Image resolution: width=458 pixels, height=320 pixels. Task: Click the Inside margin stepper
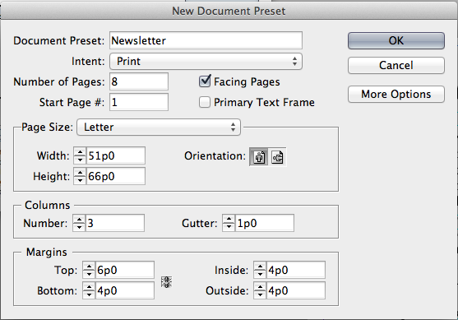(260, 270)
